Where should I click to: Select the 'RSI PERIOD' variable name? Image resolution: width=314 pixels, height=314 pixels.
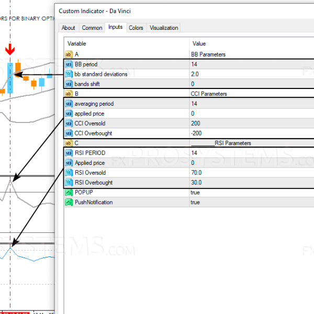[x=90, y=153]
